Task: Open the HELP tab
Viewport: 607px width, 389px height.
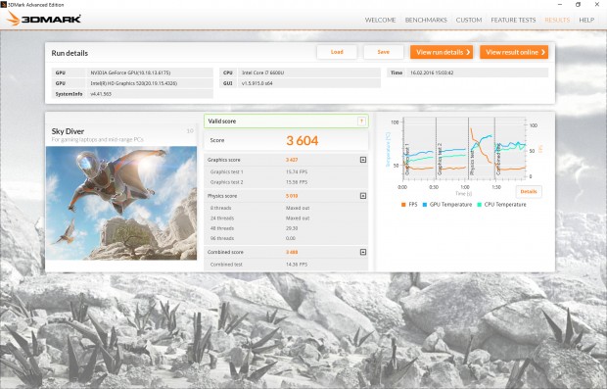Action: point(586,20)
